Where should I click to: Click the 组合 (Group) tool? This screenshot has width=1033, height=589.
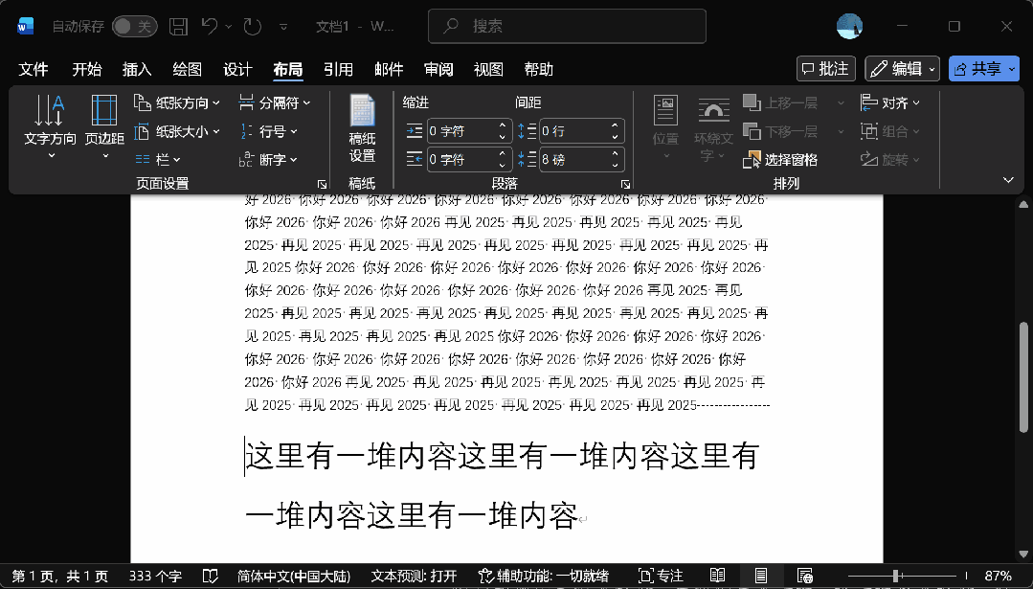890,132
